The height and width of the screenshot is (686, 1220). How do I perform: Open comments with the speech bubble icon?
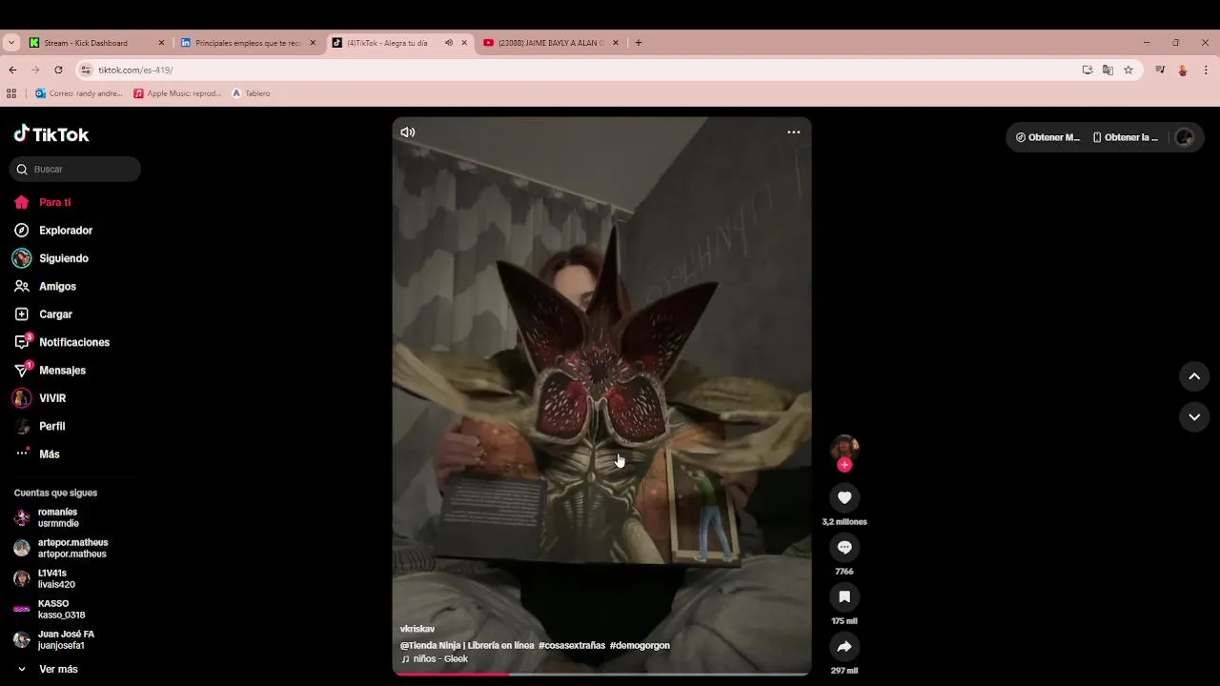[x=844, y=547]
